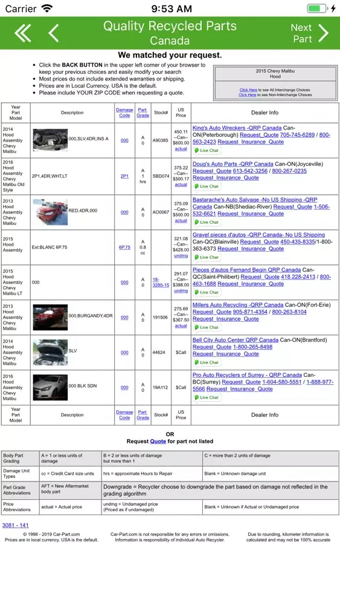The width and height of the screenshot is (340, 605).
Task: Open Live Chat for Gravel pieces d'autos
Action: pyautogui.click(x=207, y=257)
